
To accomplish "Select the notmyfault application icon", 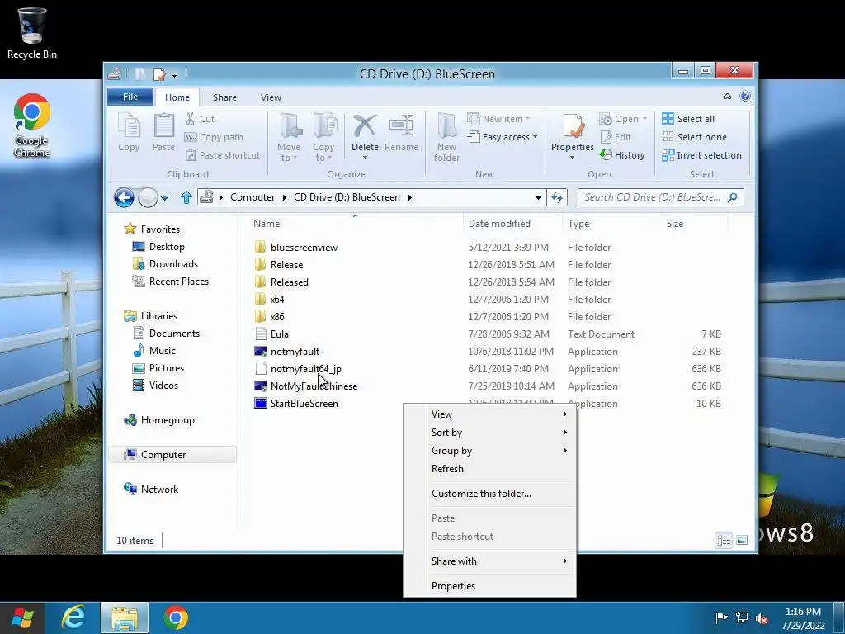I will click(261, 352).
